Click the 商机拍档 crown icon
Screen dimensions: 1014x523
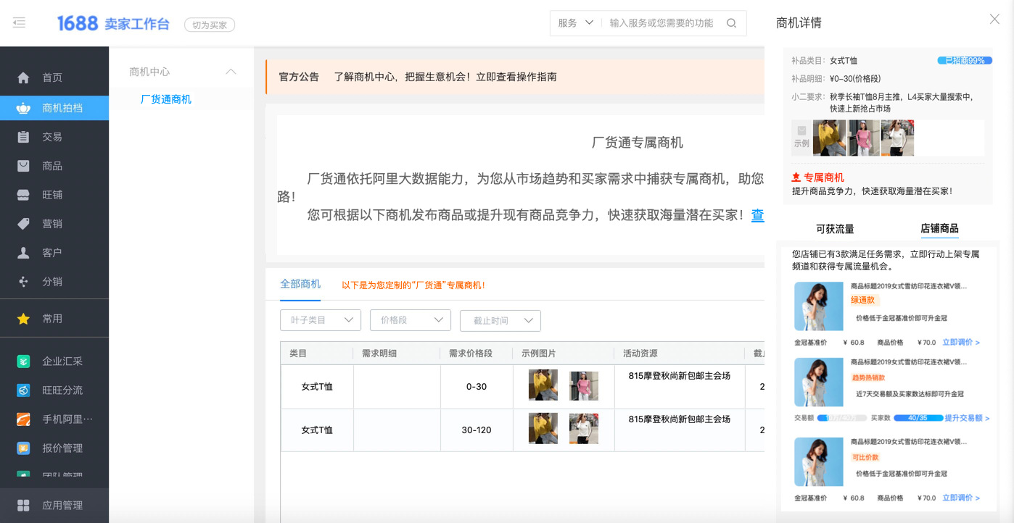(23, 108)
